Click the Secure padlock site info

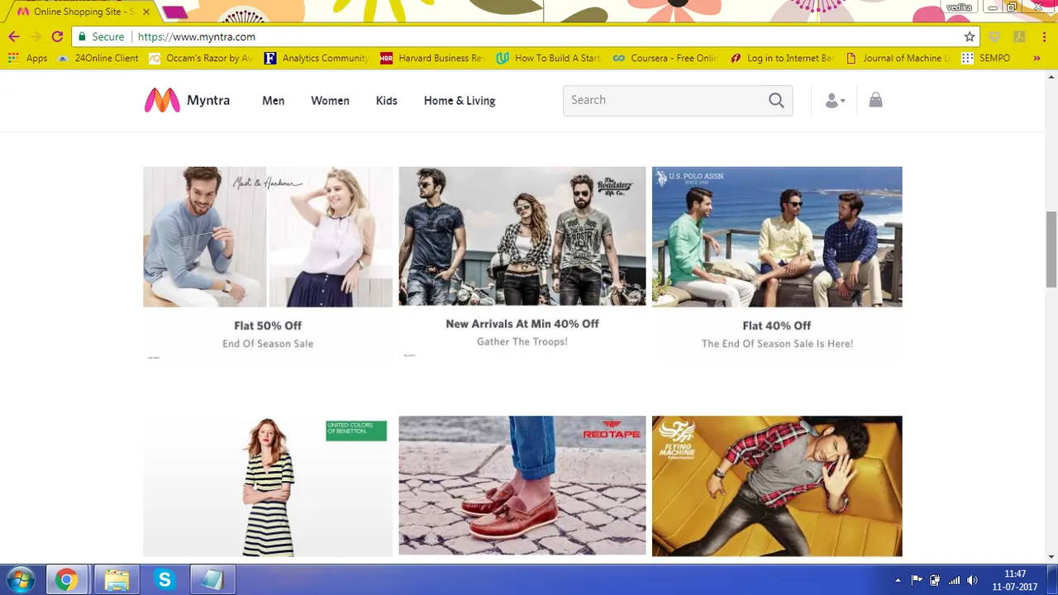[x=101, y=36]
